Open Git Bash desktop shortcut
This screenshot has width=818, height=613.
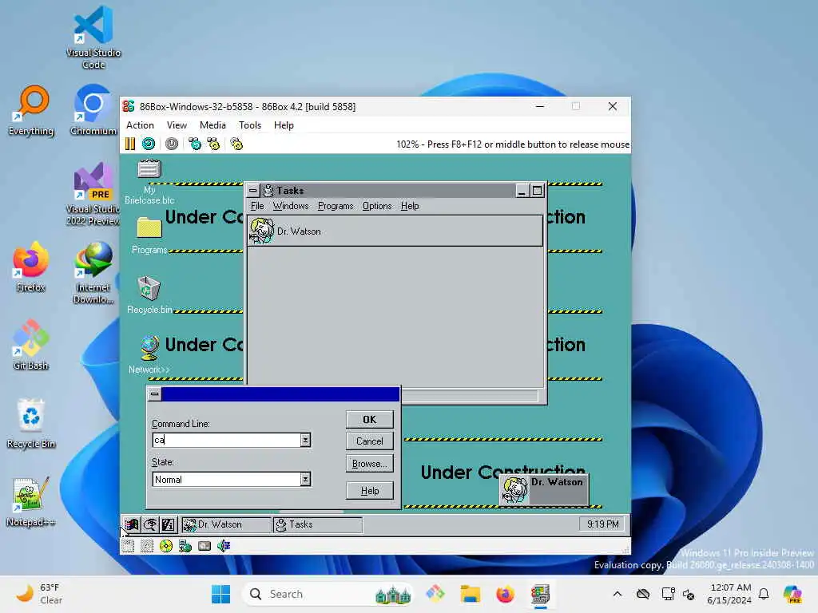(x=31, y=345)
